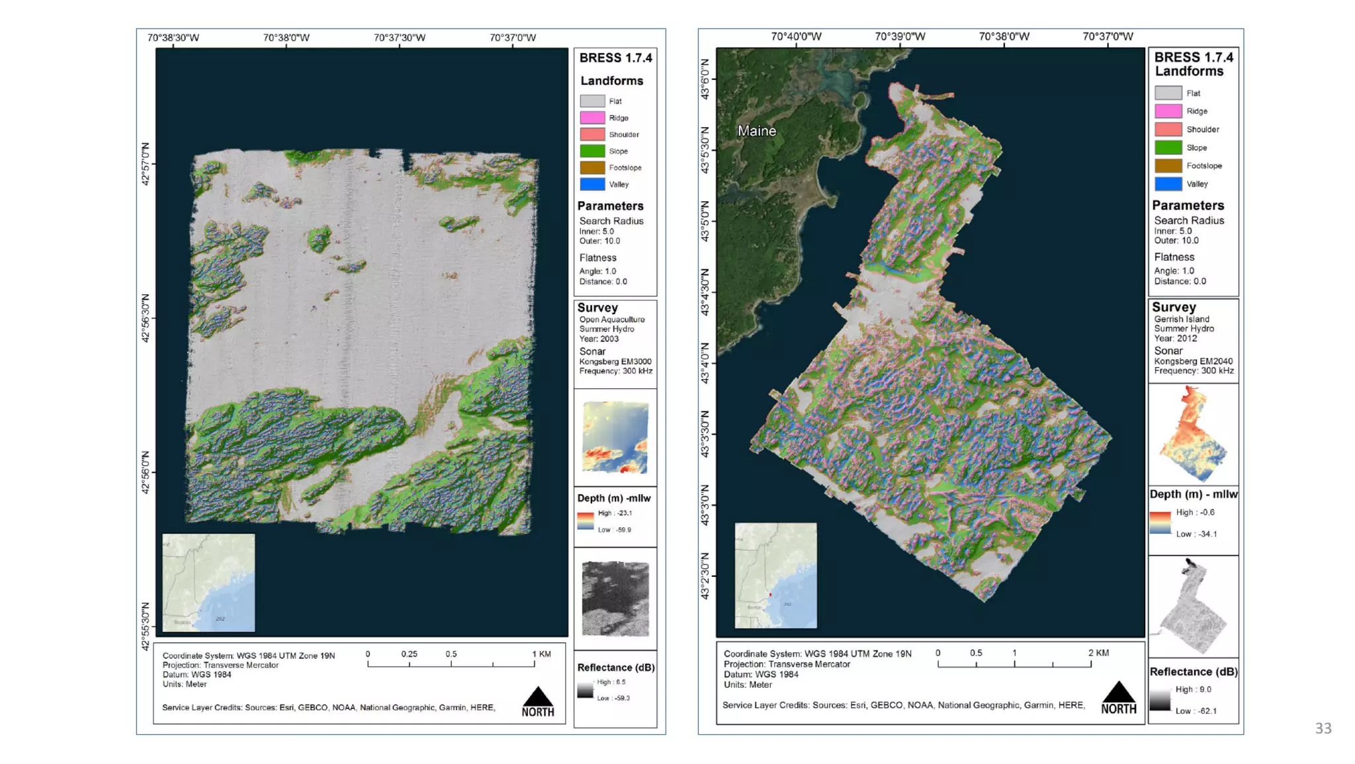
Task: Click the right map's 2 KM scale bar
Action: pos(1014,663)
